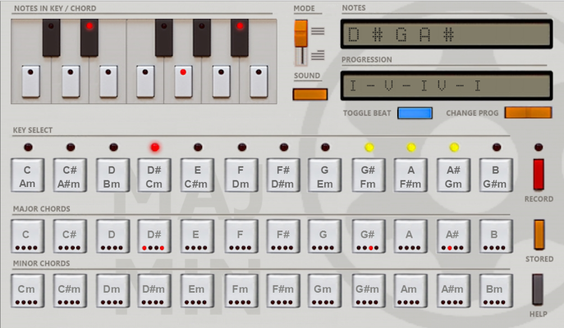Click the orange CHANGE PROG button
Screen dimensions: 564x328
[x=528, y=113]
